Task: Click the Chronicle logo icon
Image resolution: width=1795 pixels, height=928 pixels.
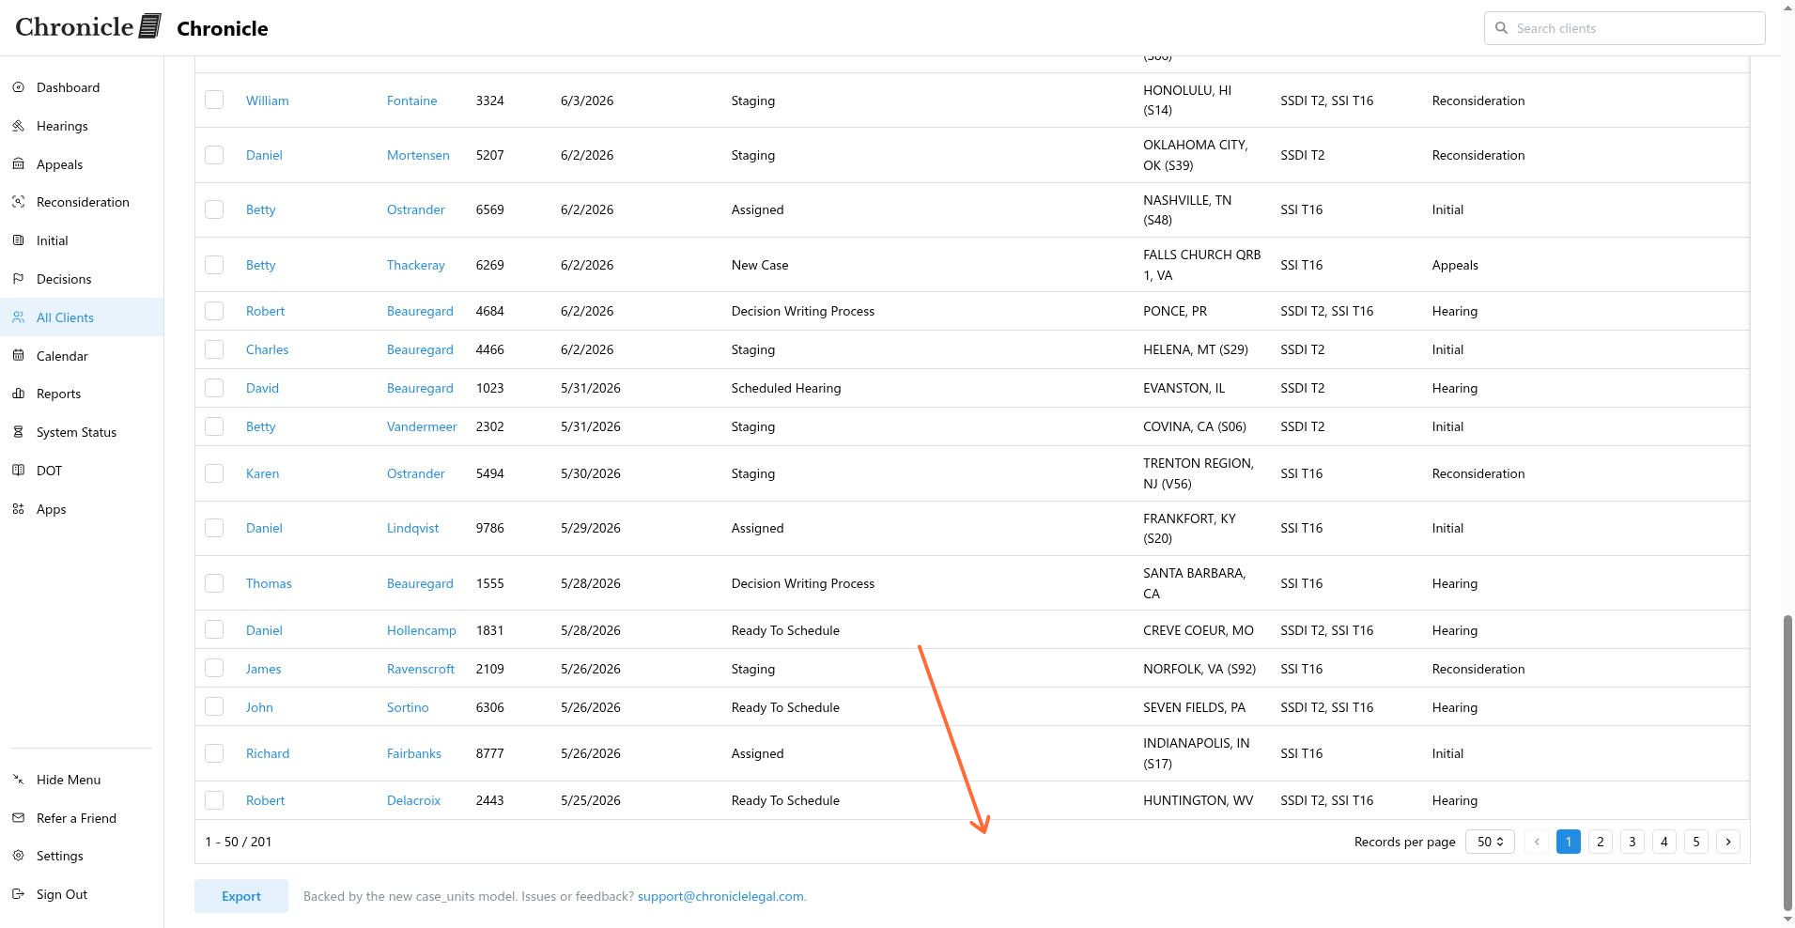Action: [150, 26]
